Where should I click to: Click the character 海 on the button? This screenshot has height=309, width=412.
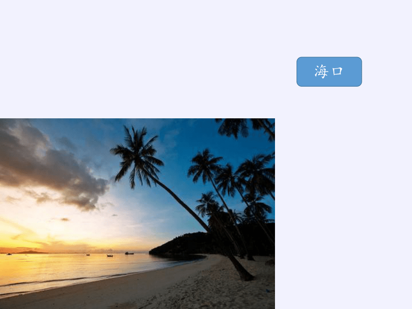click(321, 71)
